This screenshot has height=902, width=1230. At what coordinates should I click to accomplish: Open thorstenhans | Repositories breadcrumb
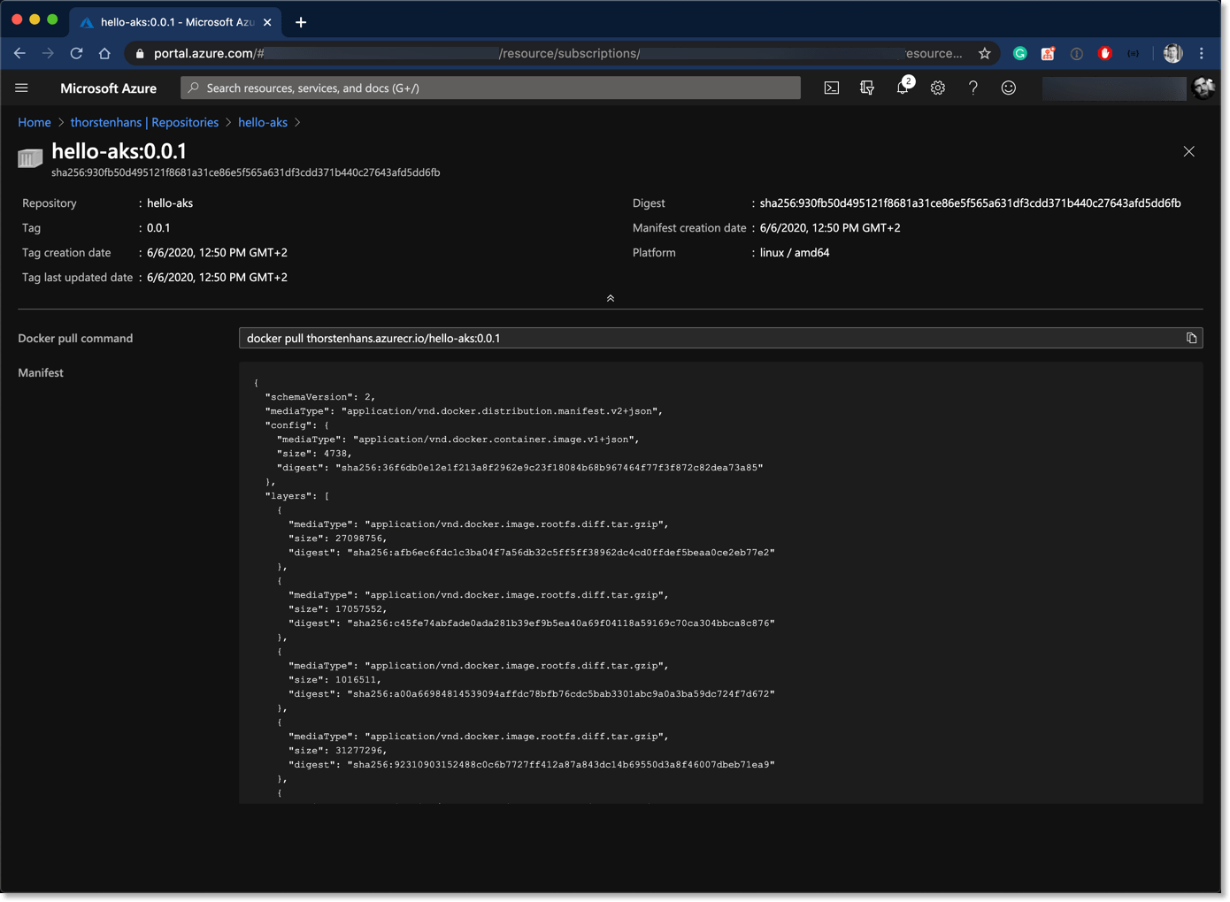(144, 122)
